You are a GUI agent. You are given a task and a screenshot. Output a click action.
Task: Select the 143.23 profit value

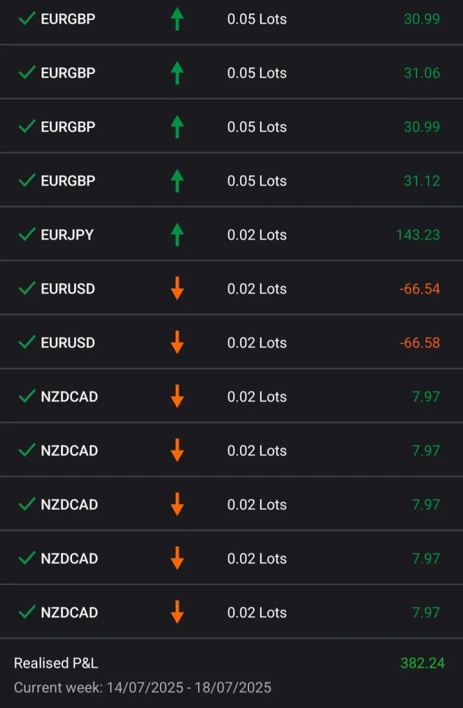tap(417, 235)
